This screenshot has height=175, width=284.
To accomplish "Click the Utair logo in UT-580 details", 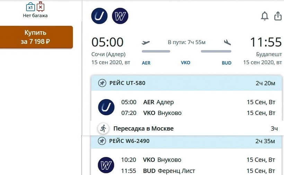I will [106, 107].
